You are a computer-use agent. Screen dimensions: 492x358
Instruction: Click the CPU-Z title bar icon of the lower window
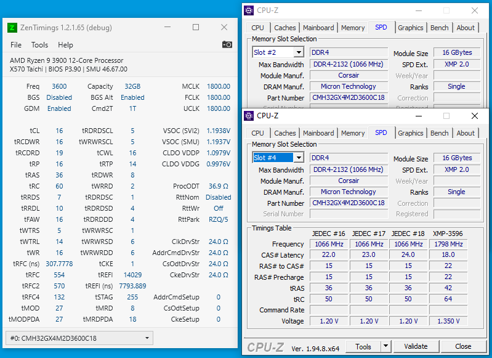249,116
